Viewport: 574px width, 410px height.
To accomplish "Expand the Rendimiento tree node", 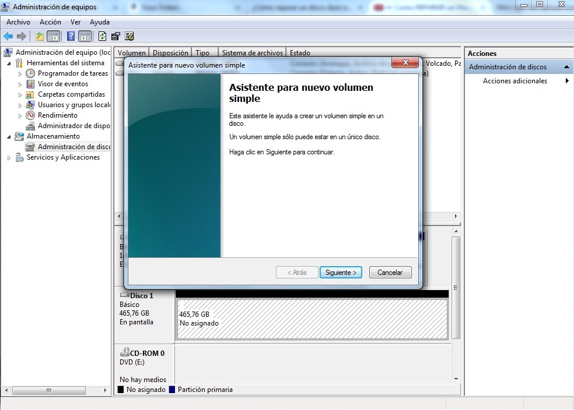I will [x=20, y=116].
